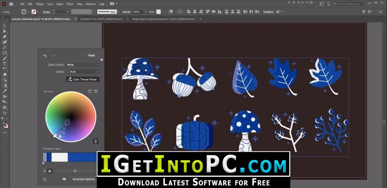The width and height of the screenshot is (387, 188).
Task: Click the Opacity label link
Action: pos(127,12)
